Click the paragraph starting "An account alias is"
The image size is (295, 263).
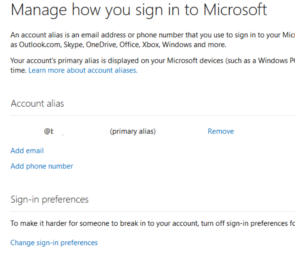pyautogui.click(x=151, y=35)
